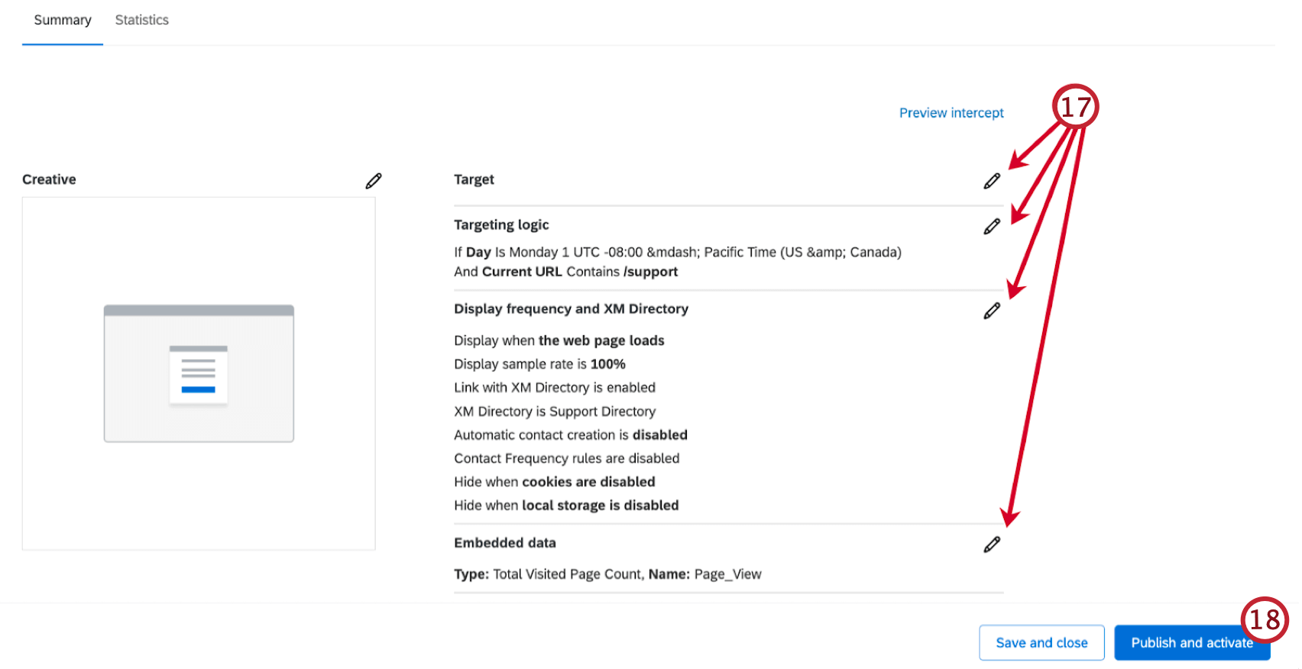Image resolution: width=1302 pixels, height=669 pixels.
Task: Click the Embedded data heading
Action: click(505, 543)
